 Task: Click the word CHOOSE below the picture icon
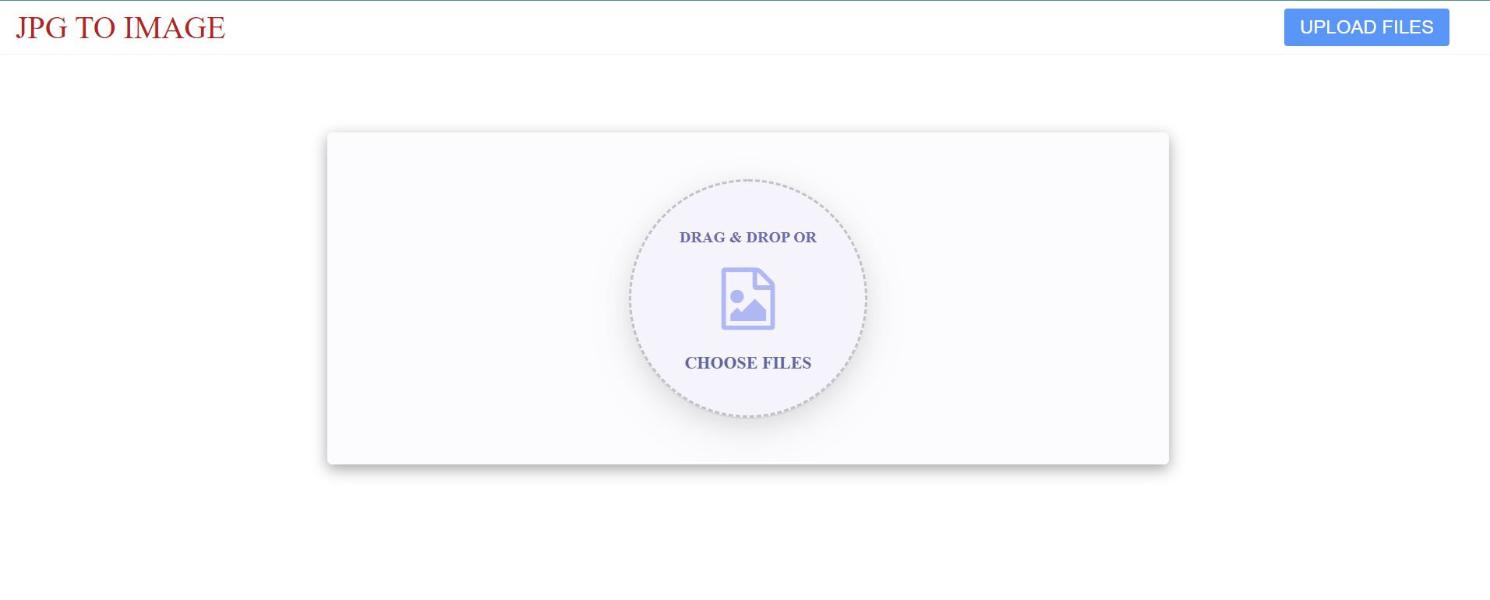coord(720,363)
